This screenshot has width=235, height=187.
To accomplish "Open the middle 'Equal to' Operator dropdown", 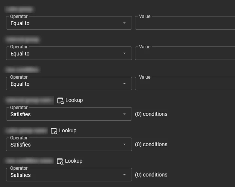I will [x=69, y=54].
